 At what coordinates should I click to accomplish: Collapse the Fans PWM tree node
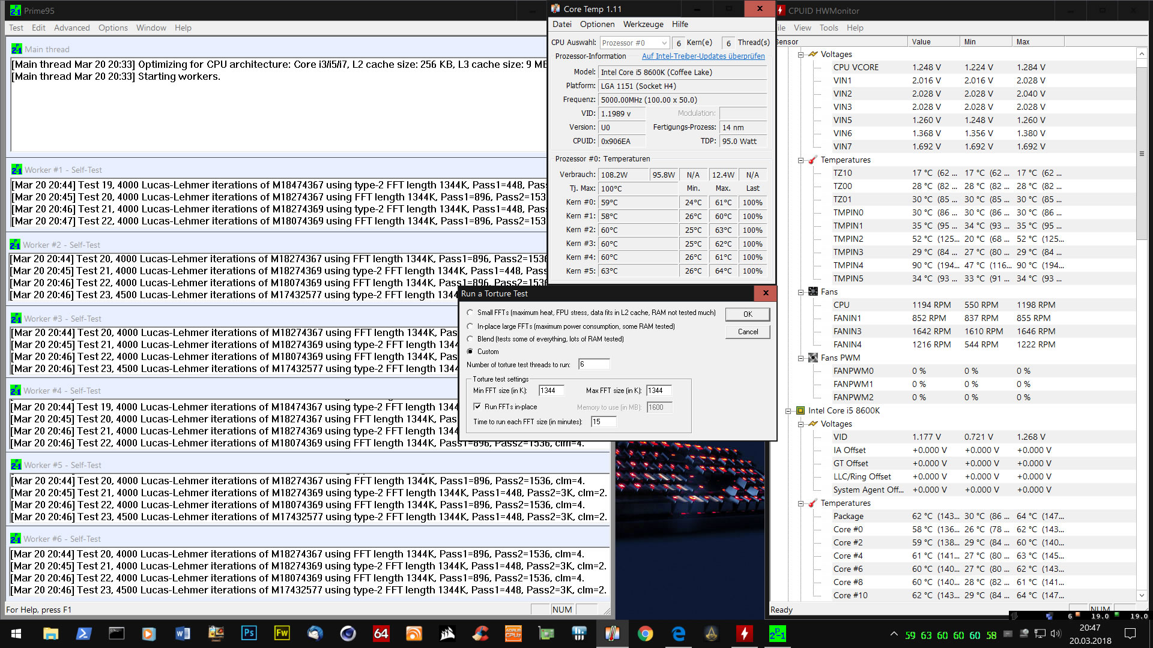800,358
